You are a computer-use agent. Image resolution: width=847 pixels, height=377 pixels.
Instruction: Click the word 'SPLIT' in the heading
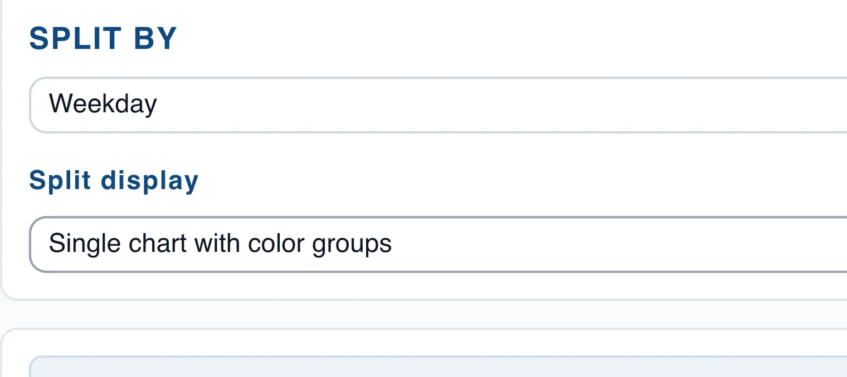pyautogui.click(x=75, y=39)
